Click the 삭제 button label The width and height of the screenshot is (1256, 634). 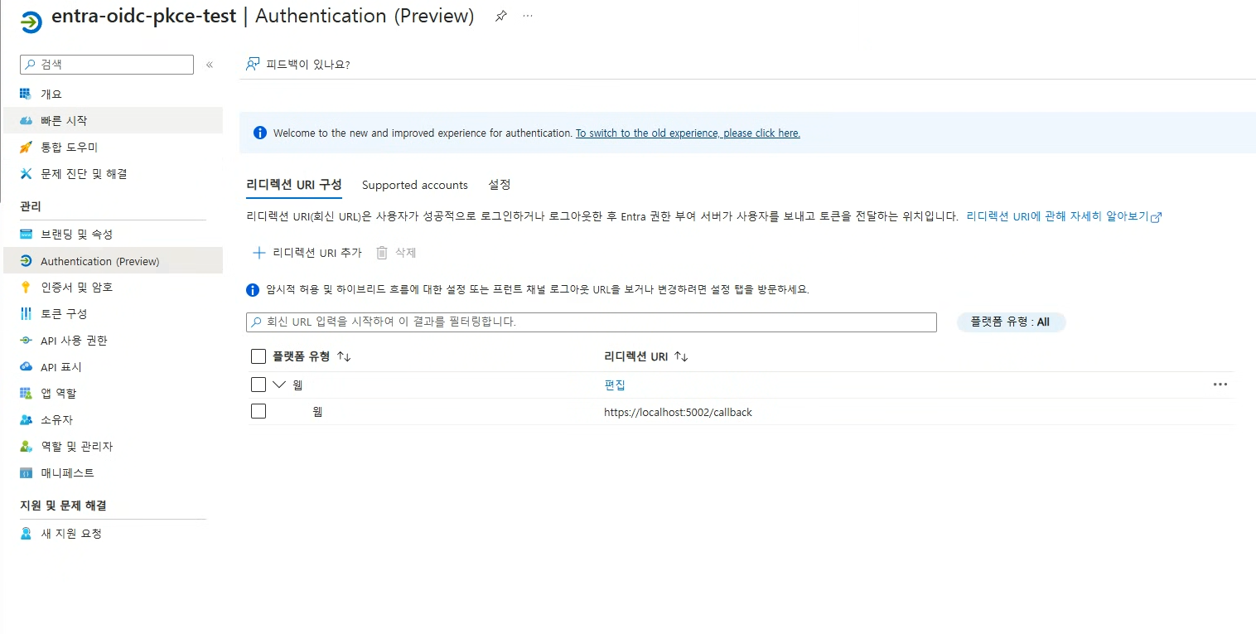pos(405,253)
